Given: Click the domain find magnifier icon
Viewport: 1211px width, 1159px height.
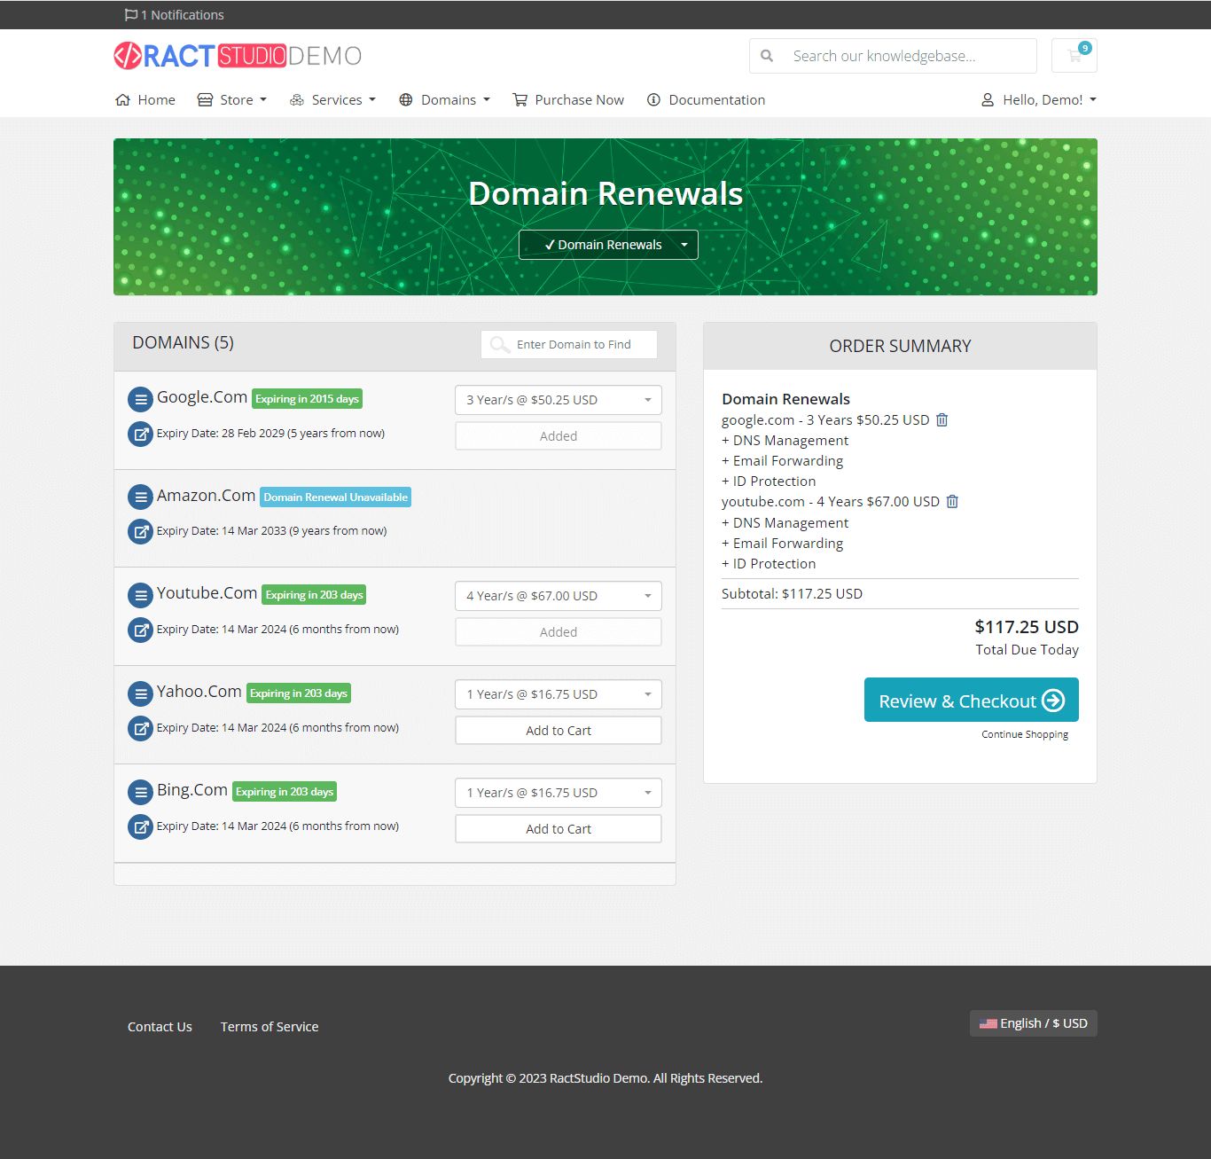Looking at the screenshot, I should [x=500, y=345].
